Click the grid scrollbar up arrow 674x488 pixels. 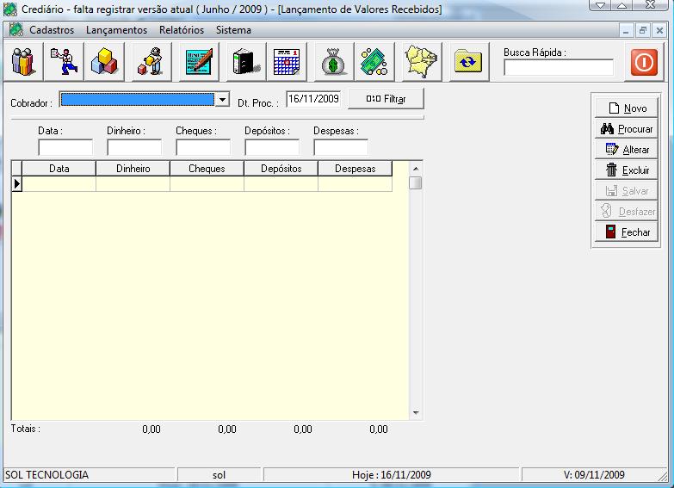pos(416,168)
